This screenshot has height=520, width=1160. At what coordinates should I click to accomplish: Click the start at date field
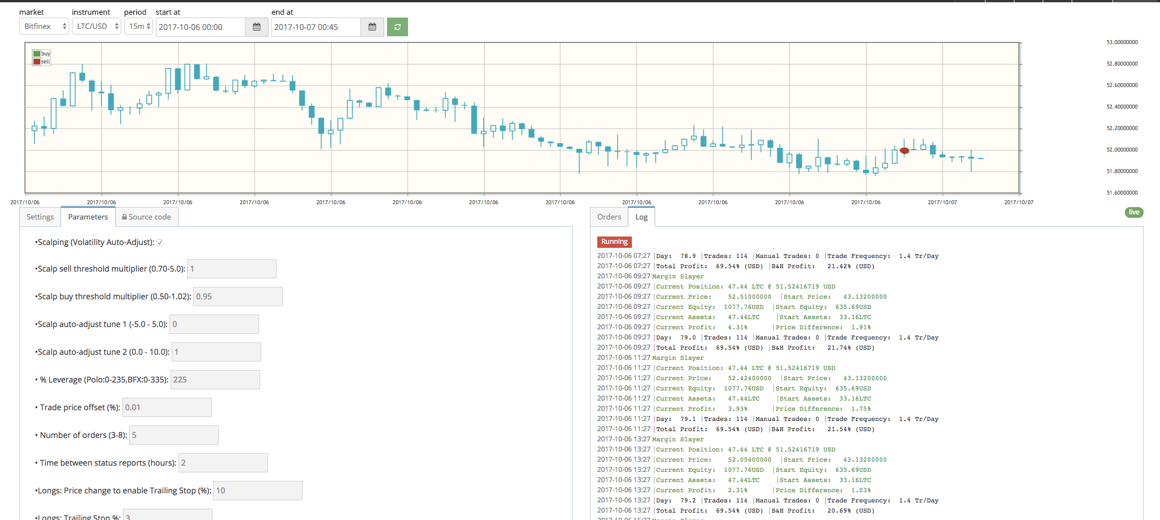click(x=201, y=27)
